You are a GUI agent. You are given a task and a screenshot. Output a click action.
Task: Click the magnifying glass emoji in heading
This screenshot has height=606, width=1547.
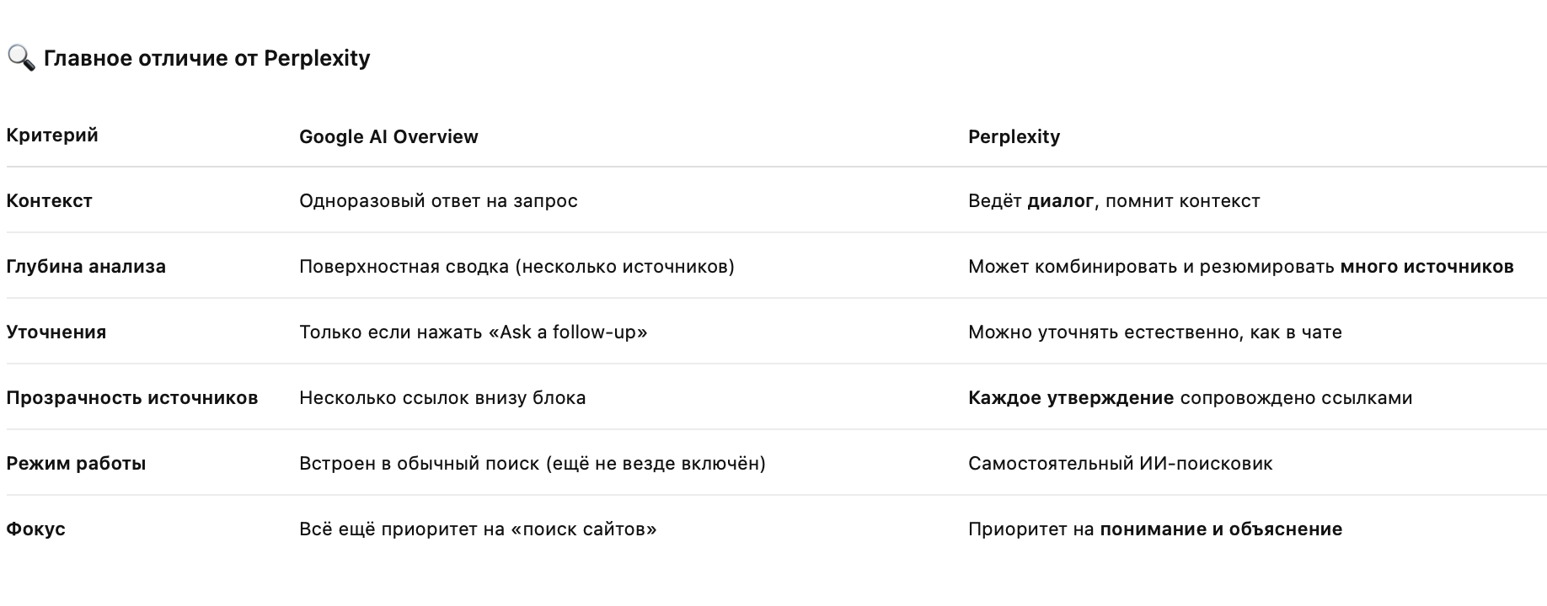21,58
